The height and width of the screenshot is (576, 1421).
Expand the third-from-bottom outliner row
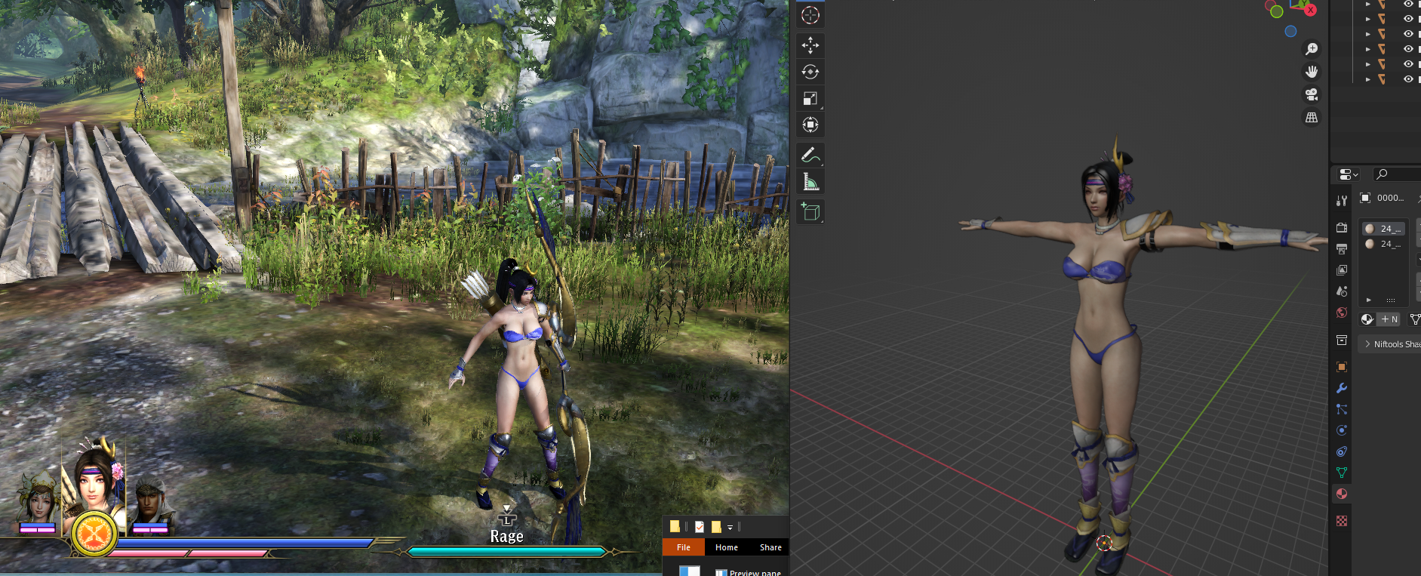(1368, 49)
